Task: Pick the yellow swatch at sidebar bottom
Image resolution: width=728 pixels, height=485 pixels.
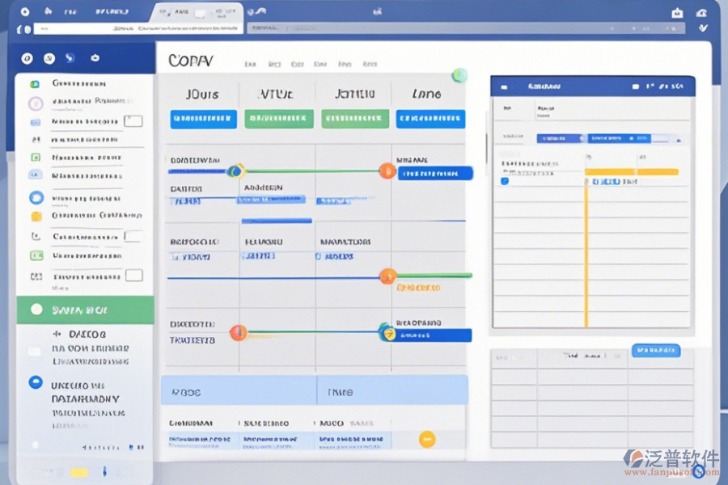Action: [x=79, y=472]
